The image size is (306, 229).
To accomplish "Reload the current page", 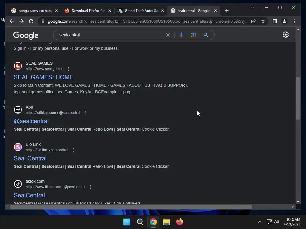I will point(31,21).
